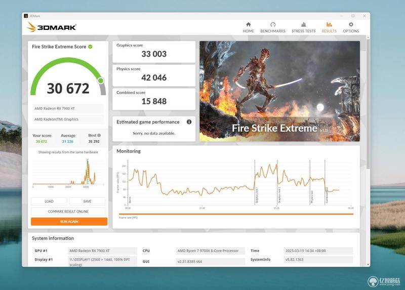Viewport: 405px width, 290px height.
Task: Click 'Sorry, no data available.' message
Action: [154, 133]
